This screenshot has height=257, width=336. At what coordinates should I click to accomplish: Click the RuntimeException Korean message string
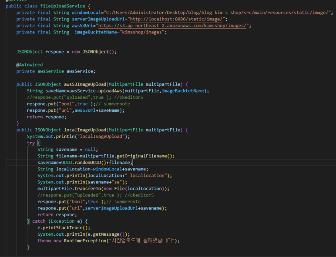pos(142,241)
